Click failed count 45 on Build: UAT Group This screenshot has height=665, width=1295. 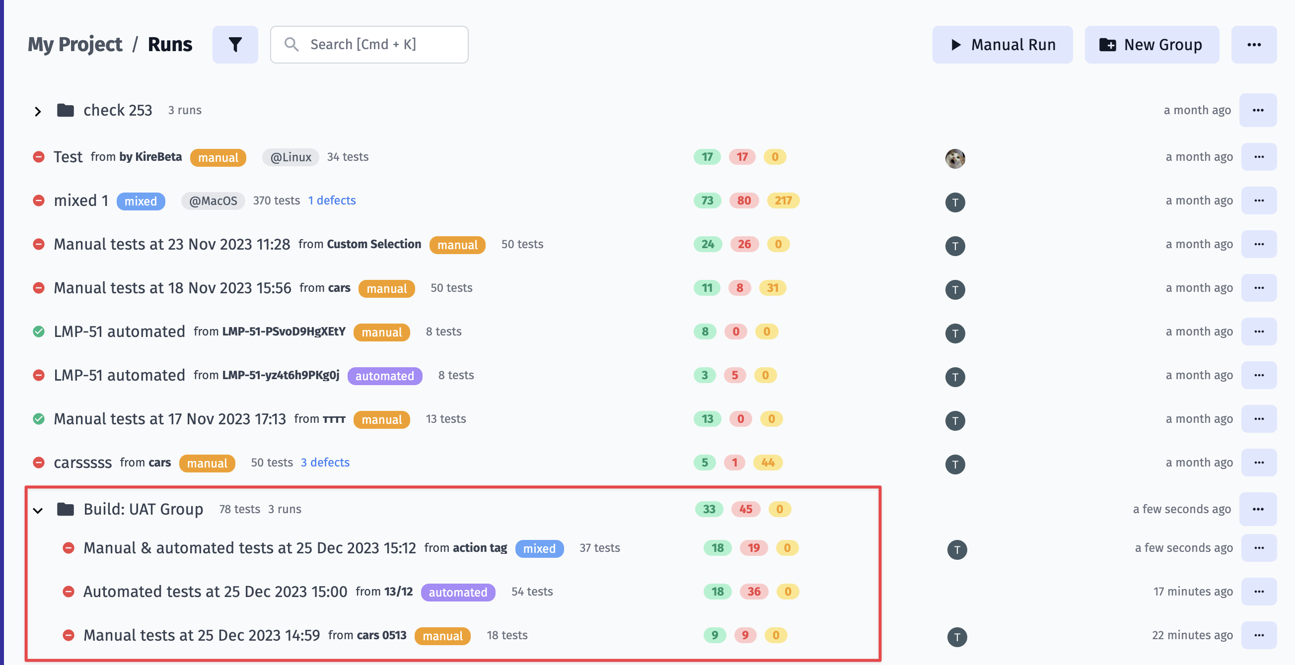(x=745, y=509)
